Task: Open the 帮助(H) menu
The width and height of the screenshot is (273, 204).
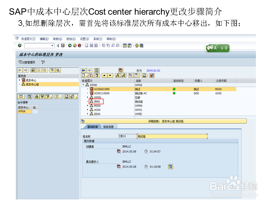Action: [111, 39]
